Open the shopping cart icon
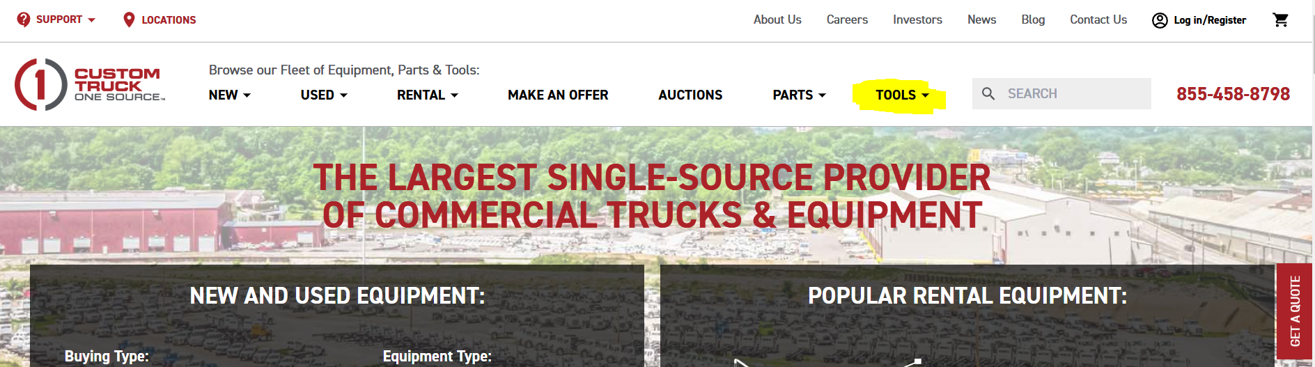 [x=1280, y=19]
